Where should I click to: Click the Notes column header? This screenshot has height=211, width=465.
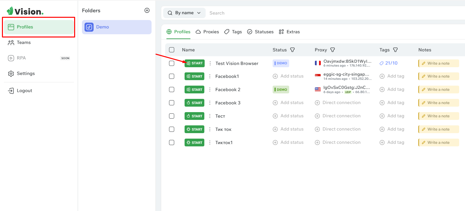point(425,50)
